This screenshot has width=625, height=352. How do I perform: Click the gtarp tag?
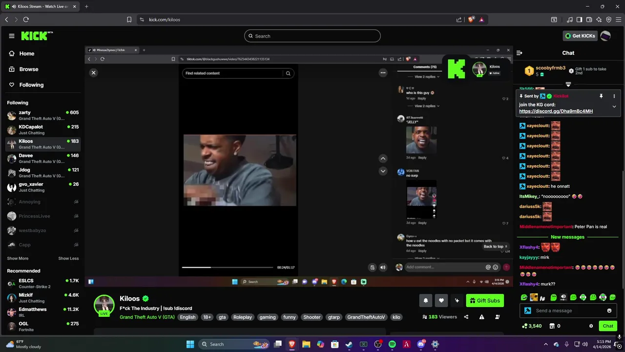pos(334,317)
